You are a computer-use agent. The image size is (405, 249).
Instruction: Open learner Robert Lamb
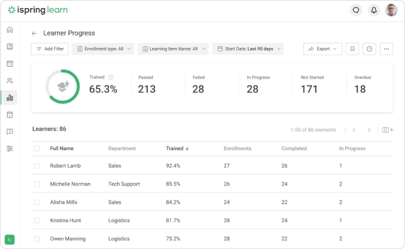pos(65,166)
